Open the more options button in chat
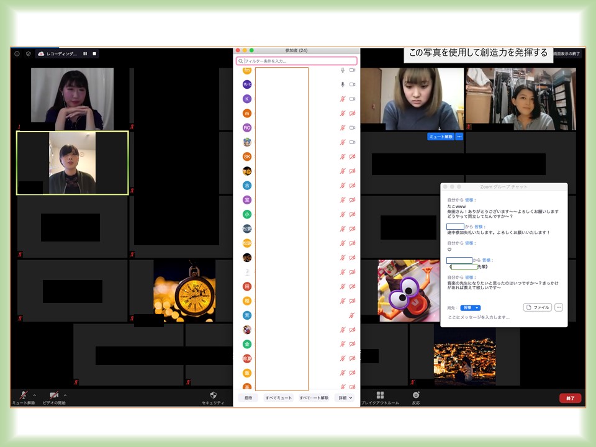 (x=558, y=307)
